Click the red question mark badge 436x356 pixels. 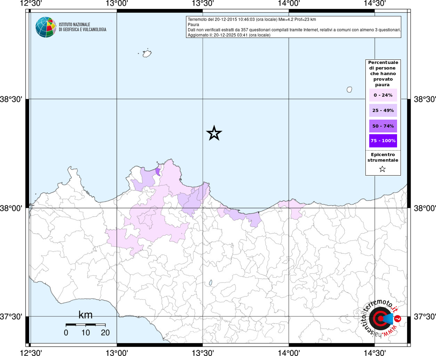(398, 318)
